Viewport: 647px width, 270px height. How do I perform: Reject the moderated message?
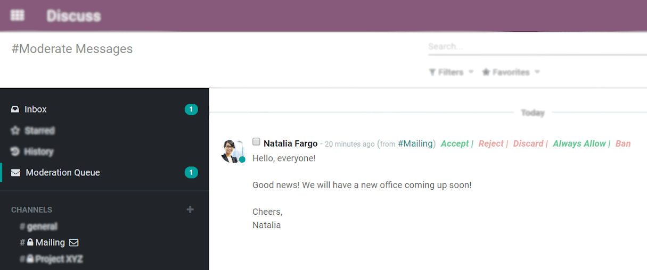tap(491, 144)
